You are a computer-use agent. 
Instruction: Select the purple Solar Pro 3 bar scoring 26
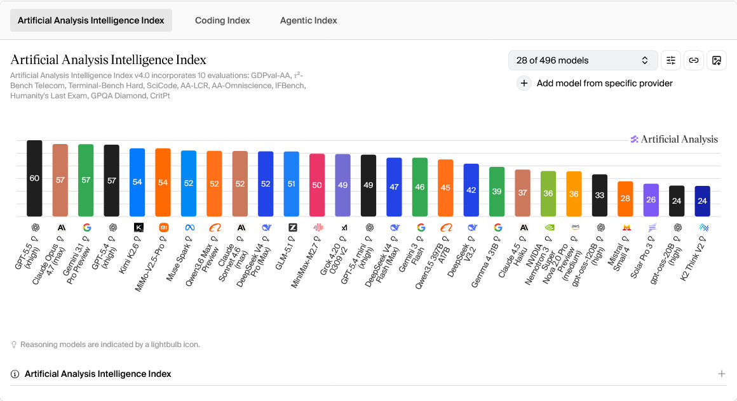pos(651,200)
